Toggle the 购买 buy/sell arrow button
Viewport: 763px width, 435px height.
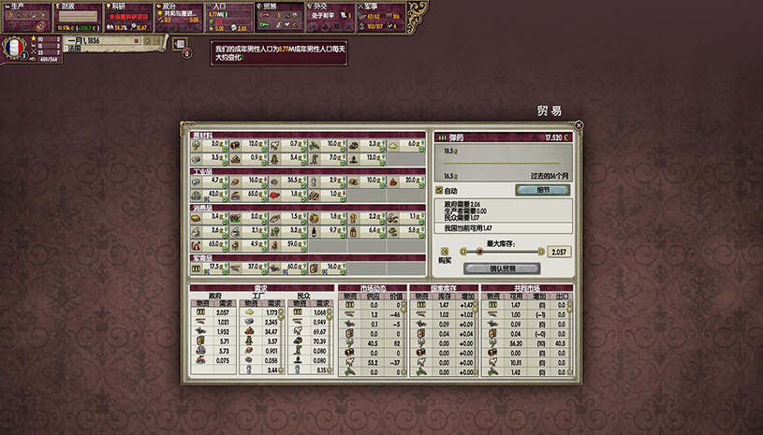click(x=444, y=251)
